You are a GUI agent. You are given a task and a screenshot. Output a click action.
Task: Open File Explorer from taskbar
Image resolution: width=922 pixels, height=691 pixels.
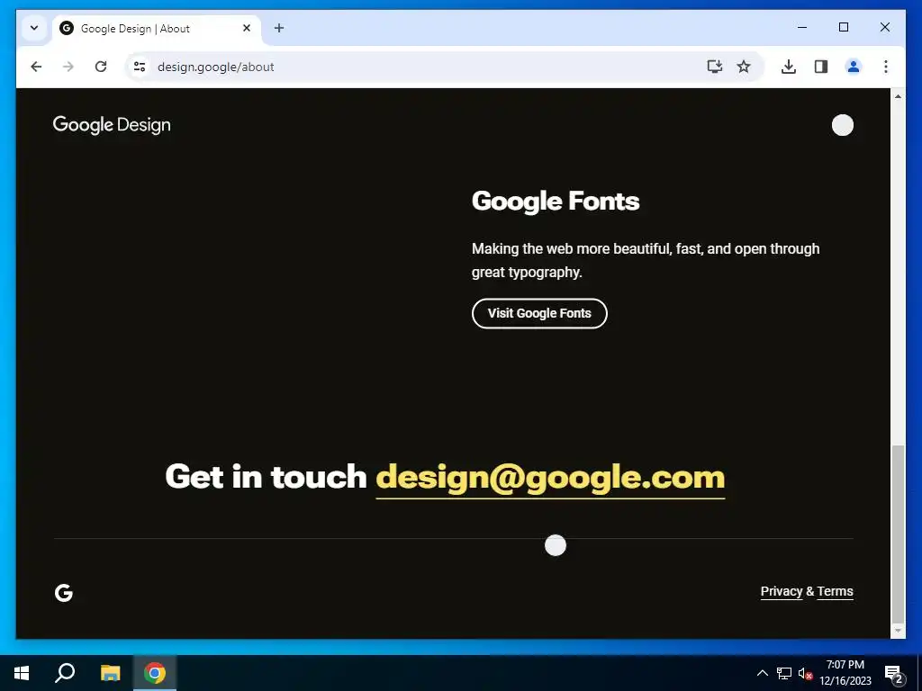point(110,673)
